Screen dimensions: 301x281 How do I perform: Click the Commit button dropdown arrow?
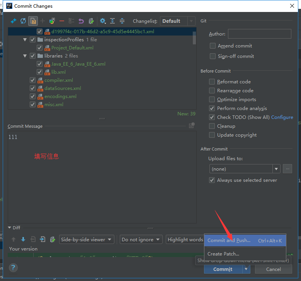(246, 269)
